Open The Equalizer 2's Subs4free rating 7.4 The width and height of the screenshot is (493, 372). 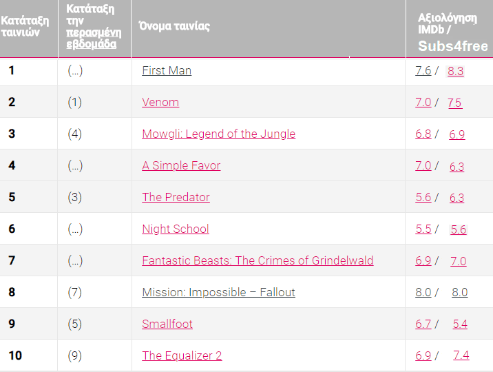click(461, 355)
